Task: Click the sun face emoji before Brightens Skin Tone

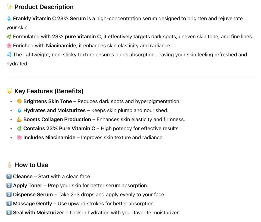Action: (x=19, y=101)
